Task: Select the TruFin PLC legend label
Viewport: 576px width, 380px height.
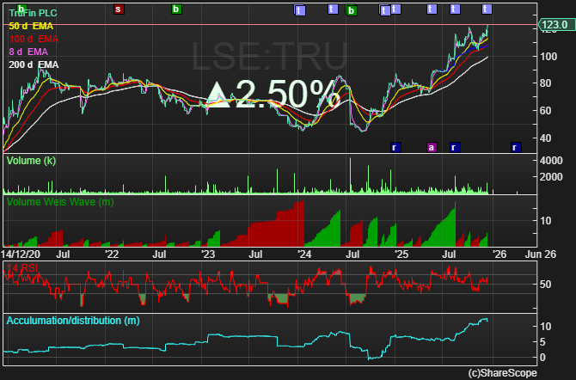Action: click(33, 13)
